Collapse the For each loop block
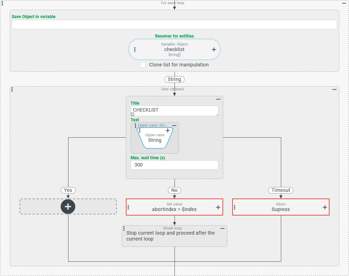The image size is (349, 276). [344, 3]
